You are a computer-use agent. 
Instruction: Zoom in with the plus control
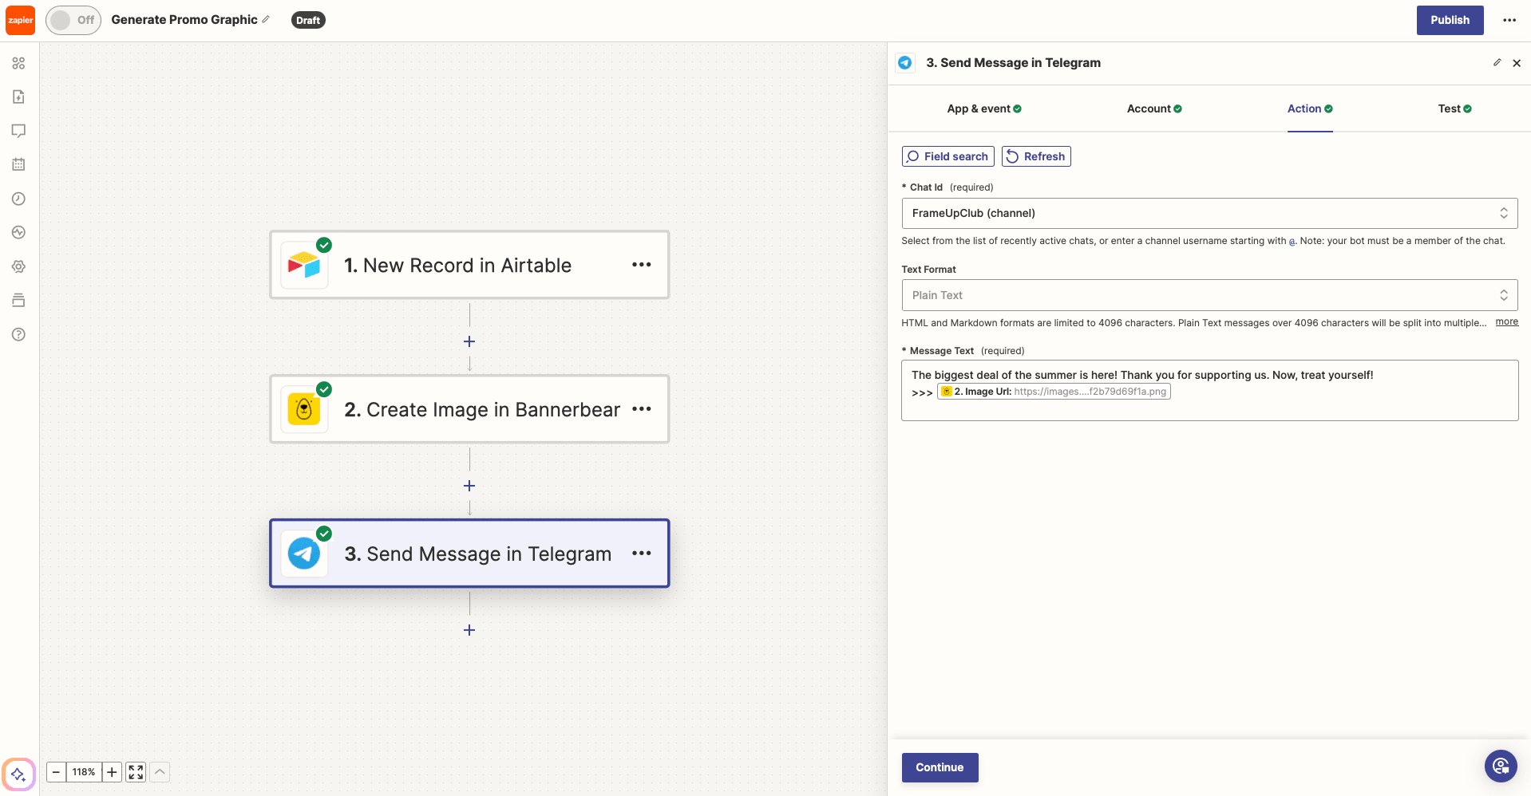[112, 772]
